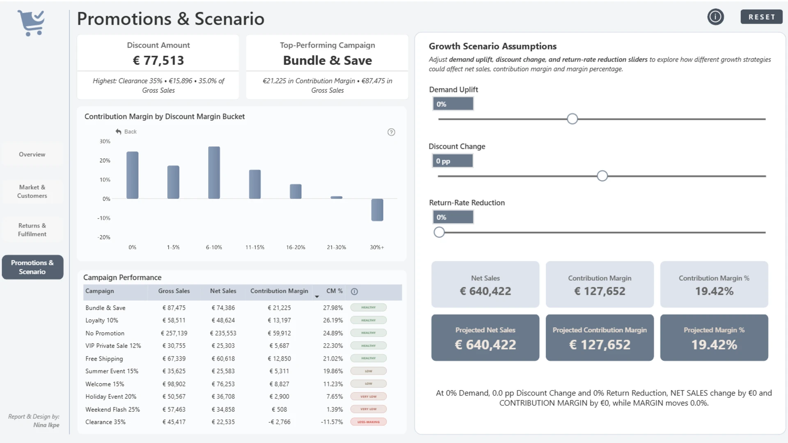The width and height of the screenshot is (788, 443).
Task: Click the Return-Rate Reduction 0% input box
Action: click(x=453, y=217)
